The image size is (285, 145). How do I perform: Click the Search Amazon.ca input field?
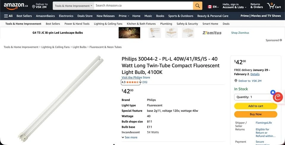coord(143,6)
